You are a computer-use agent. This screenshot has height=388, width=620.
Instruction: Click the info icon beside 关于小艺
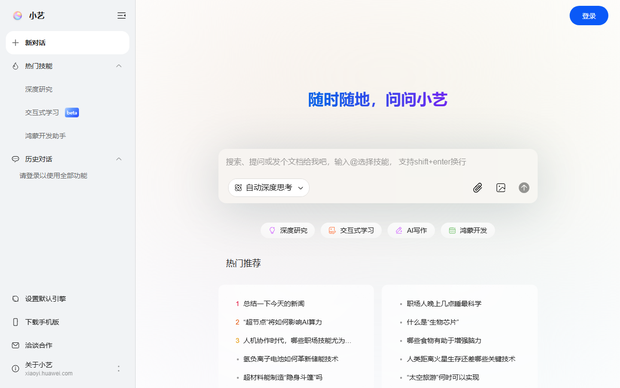[x=15, y=369]
